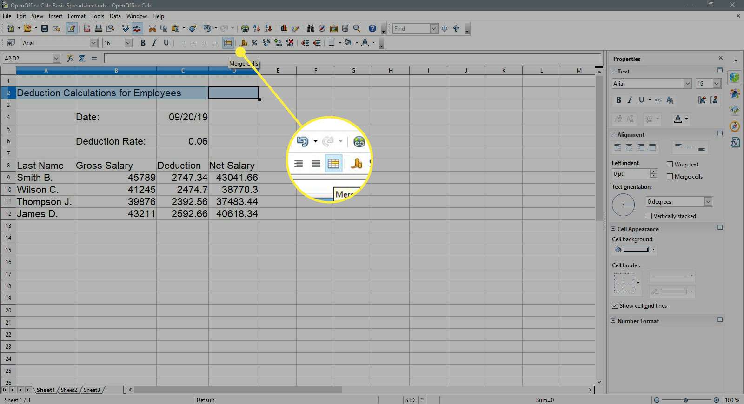
Task: Open sidebar font size dropdown
Action: click(717, 84)
